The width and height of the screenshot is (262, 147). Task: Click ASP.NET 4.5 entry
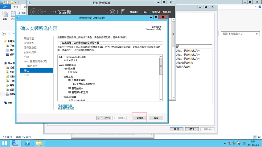[70, 61]
